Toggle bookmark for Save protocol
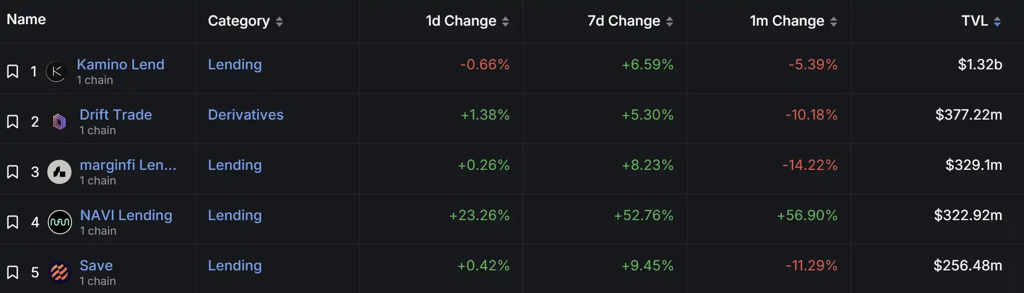The height and width of the screenshot is (293, 1024). pyautogui.click(x=13, y=272)
